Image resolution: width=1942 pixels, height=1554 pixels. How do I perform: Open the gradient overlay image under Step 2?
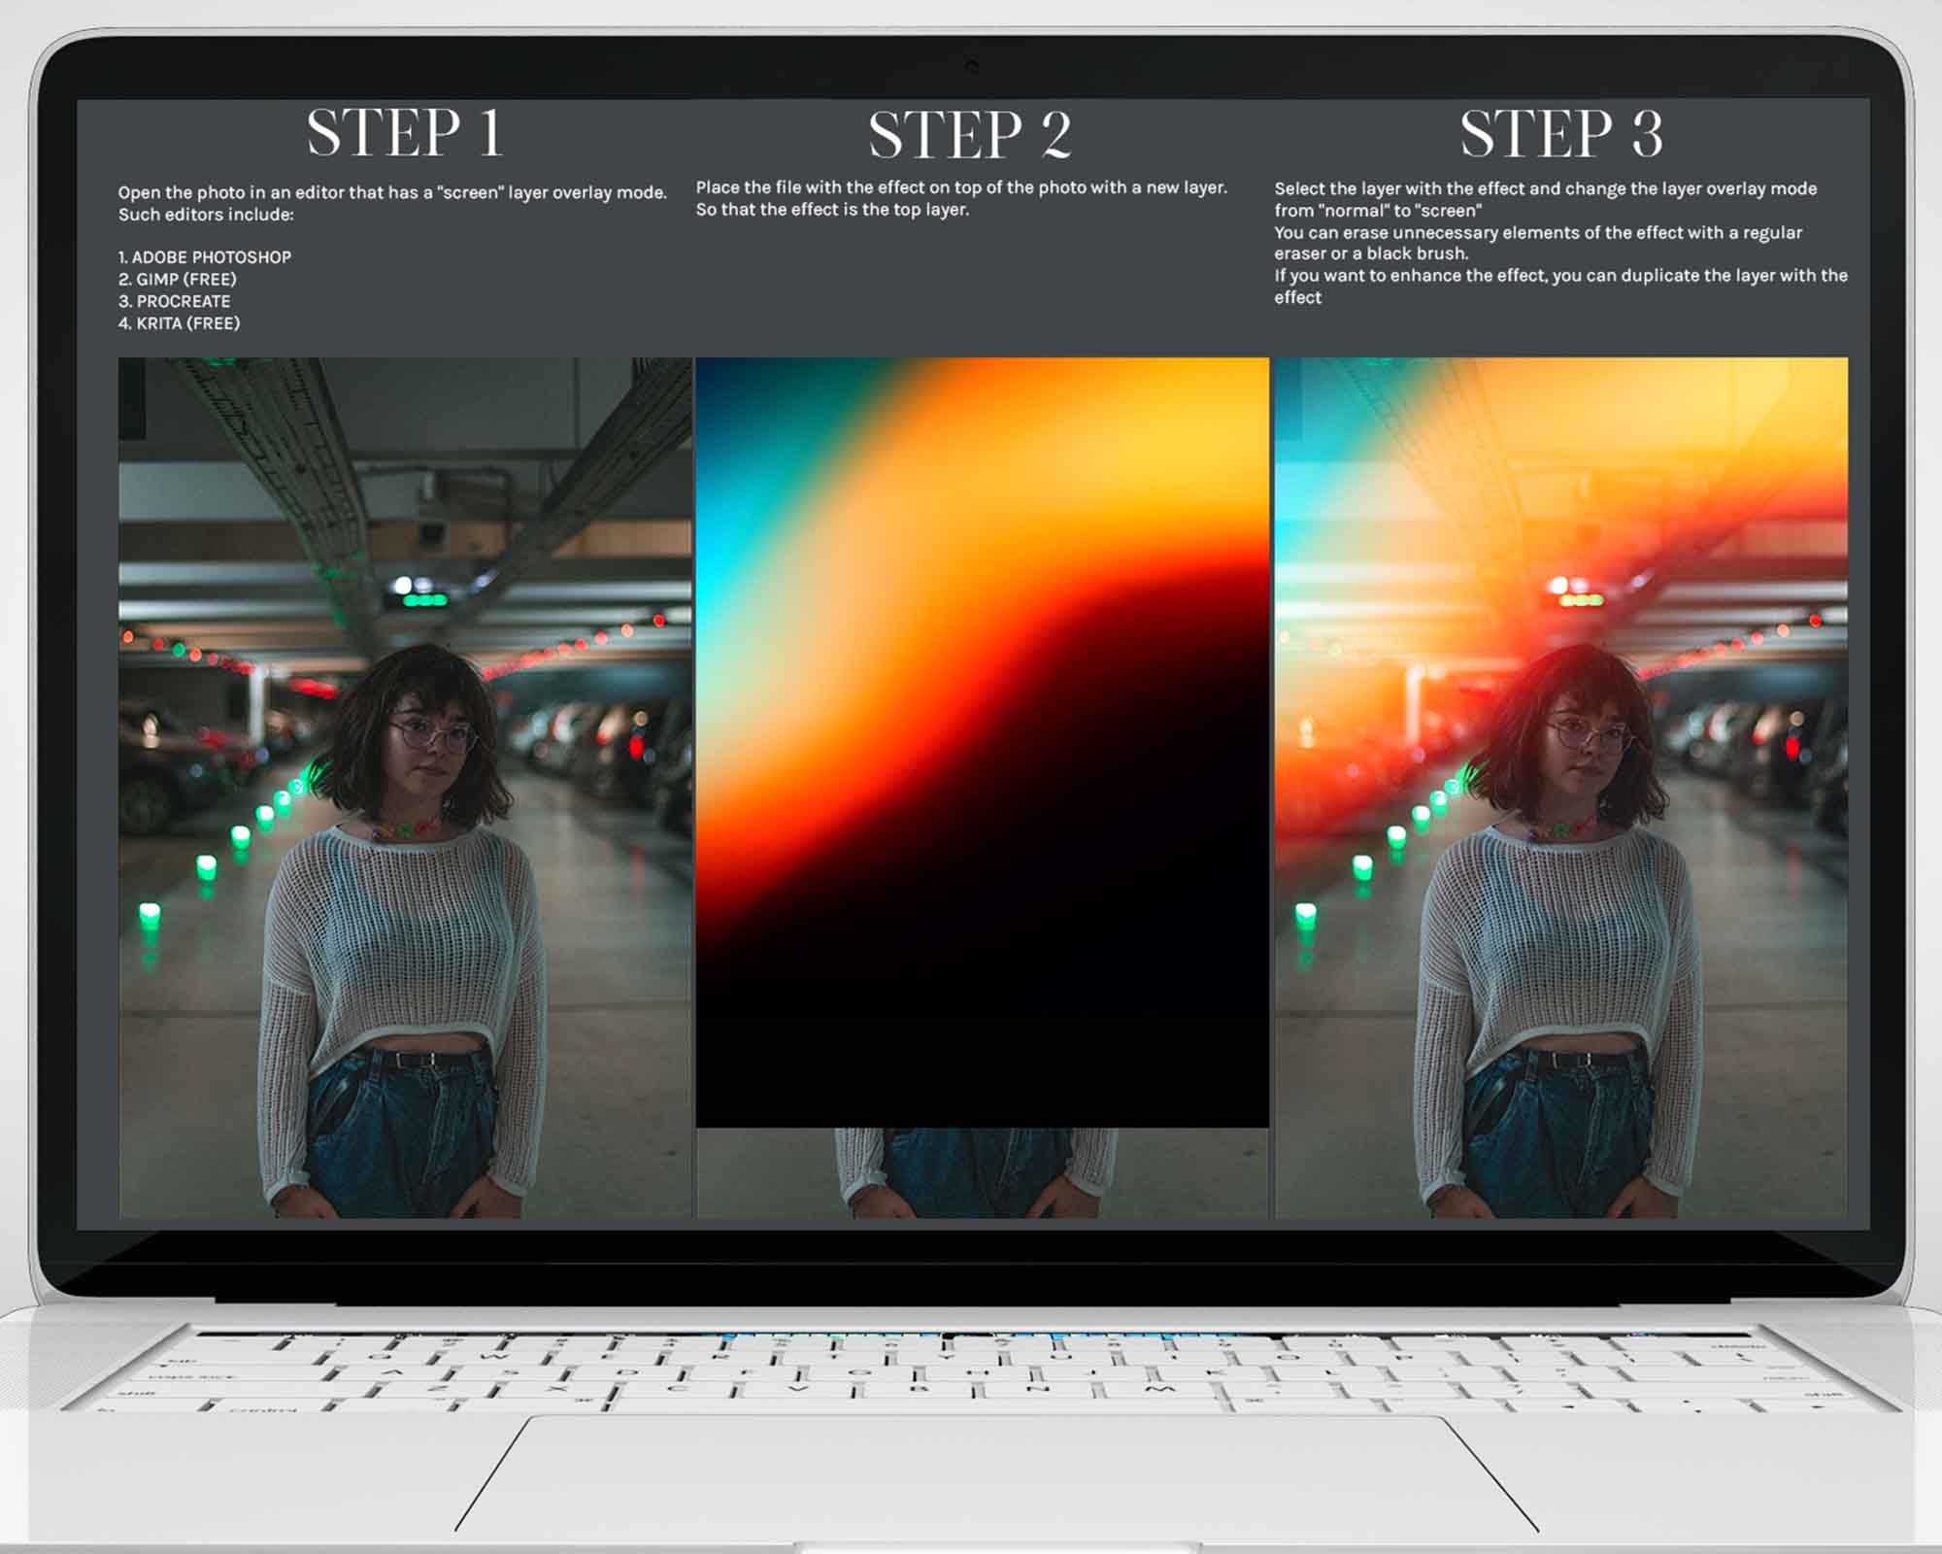point(982,743)
